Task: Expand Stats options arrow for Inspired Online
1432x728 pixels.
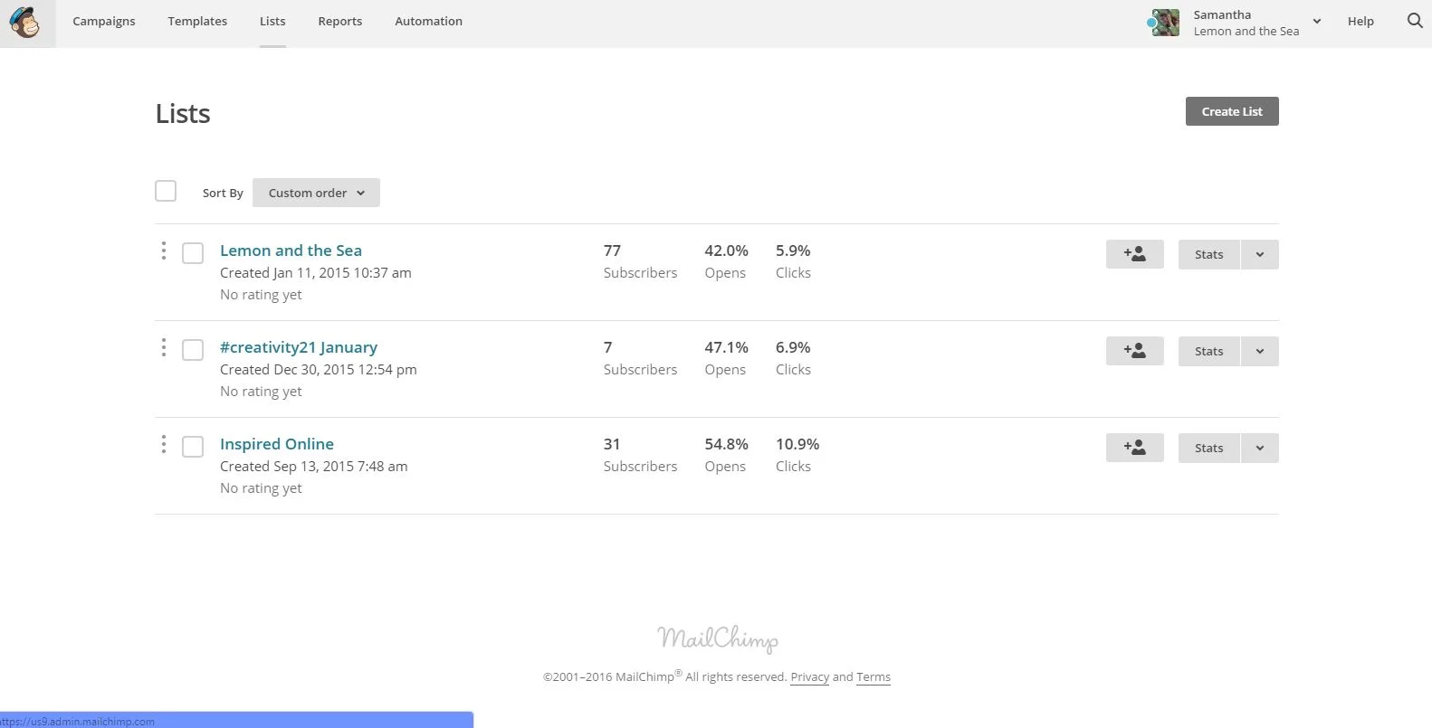Action: 1259,448
